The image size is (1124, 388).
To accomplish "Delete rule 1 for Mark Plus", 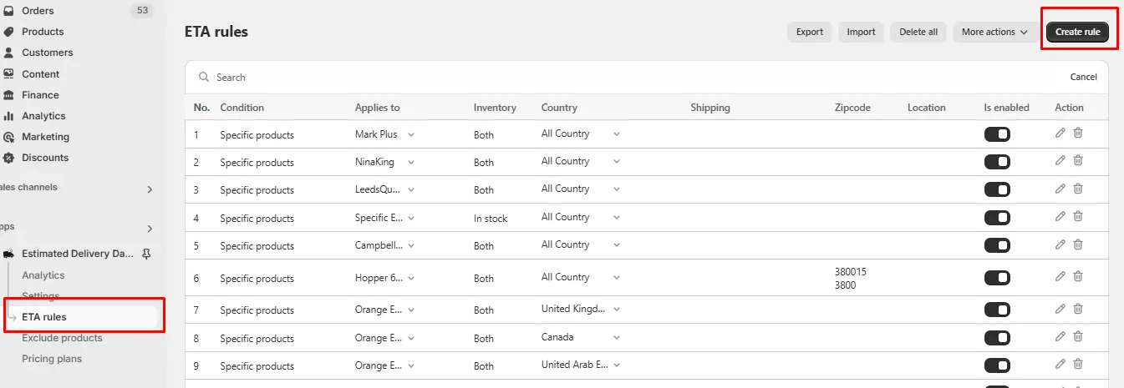I will (x=1078, y=133).
